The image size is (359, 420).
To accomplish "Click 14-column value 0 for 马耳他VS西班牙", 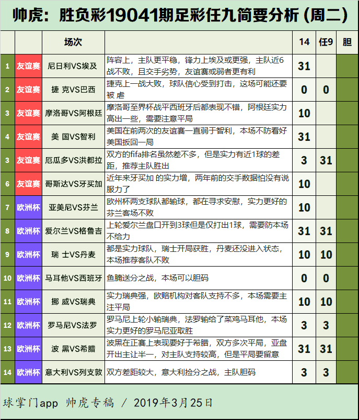I will coord(304,278).
